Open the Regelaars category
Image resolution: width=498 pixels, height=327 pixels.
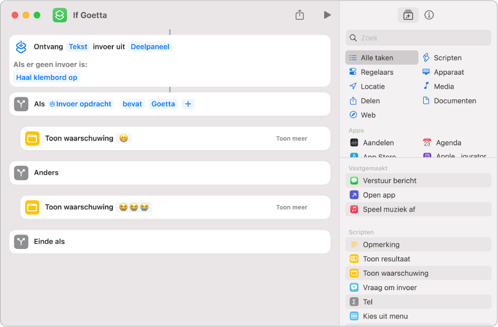coord(371,72)
